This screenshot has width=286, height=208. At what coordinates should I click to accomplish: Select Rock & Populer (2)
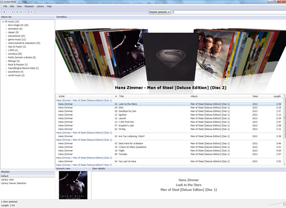coord(18,65)
